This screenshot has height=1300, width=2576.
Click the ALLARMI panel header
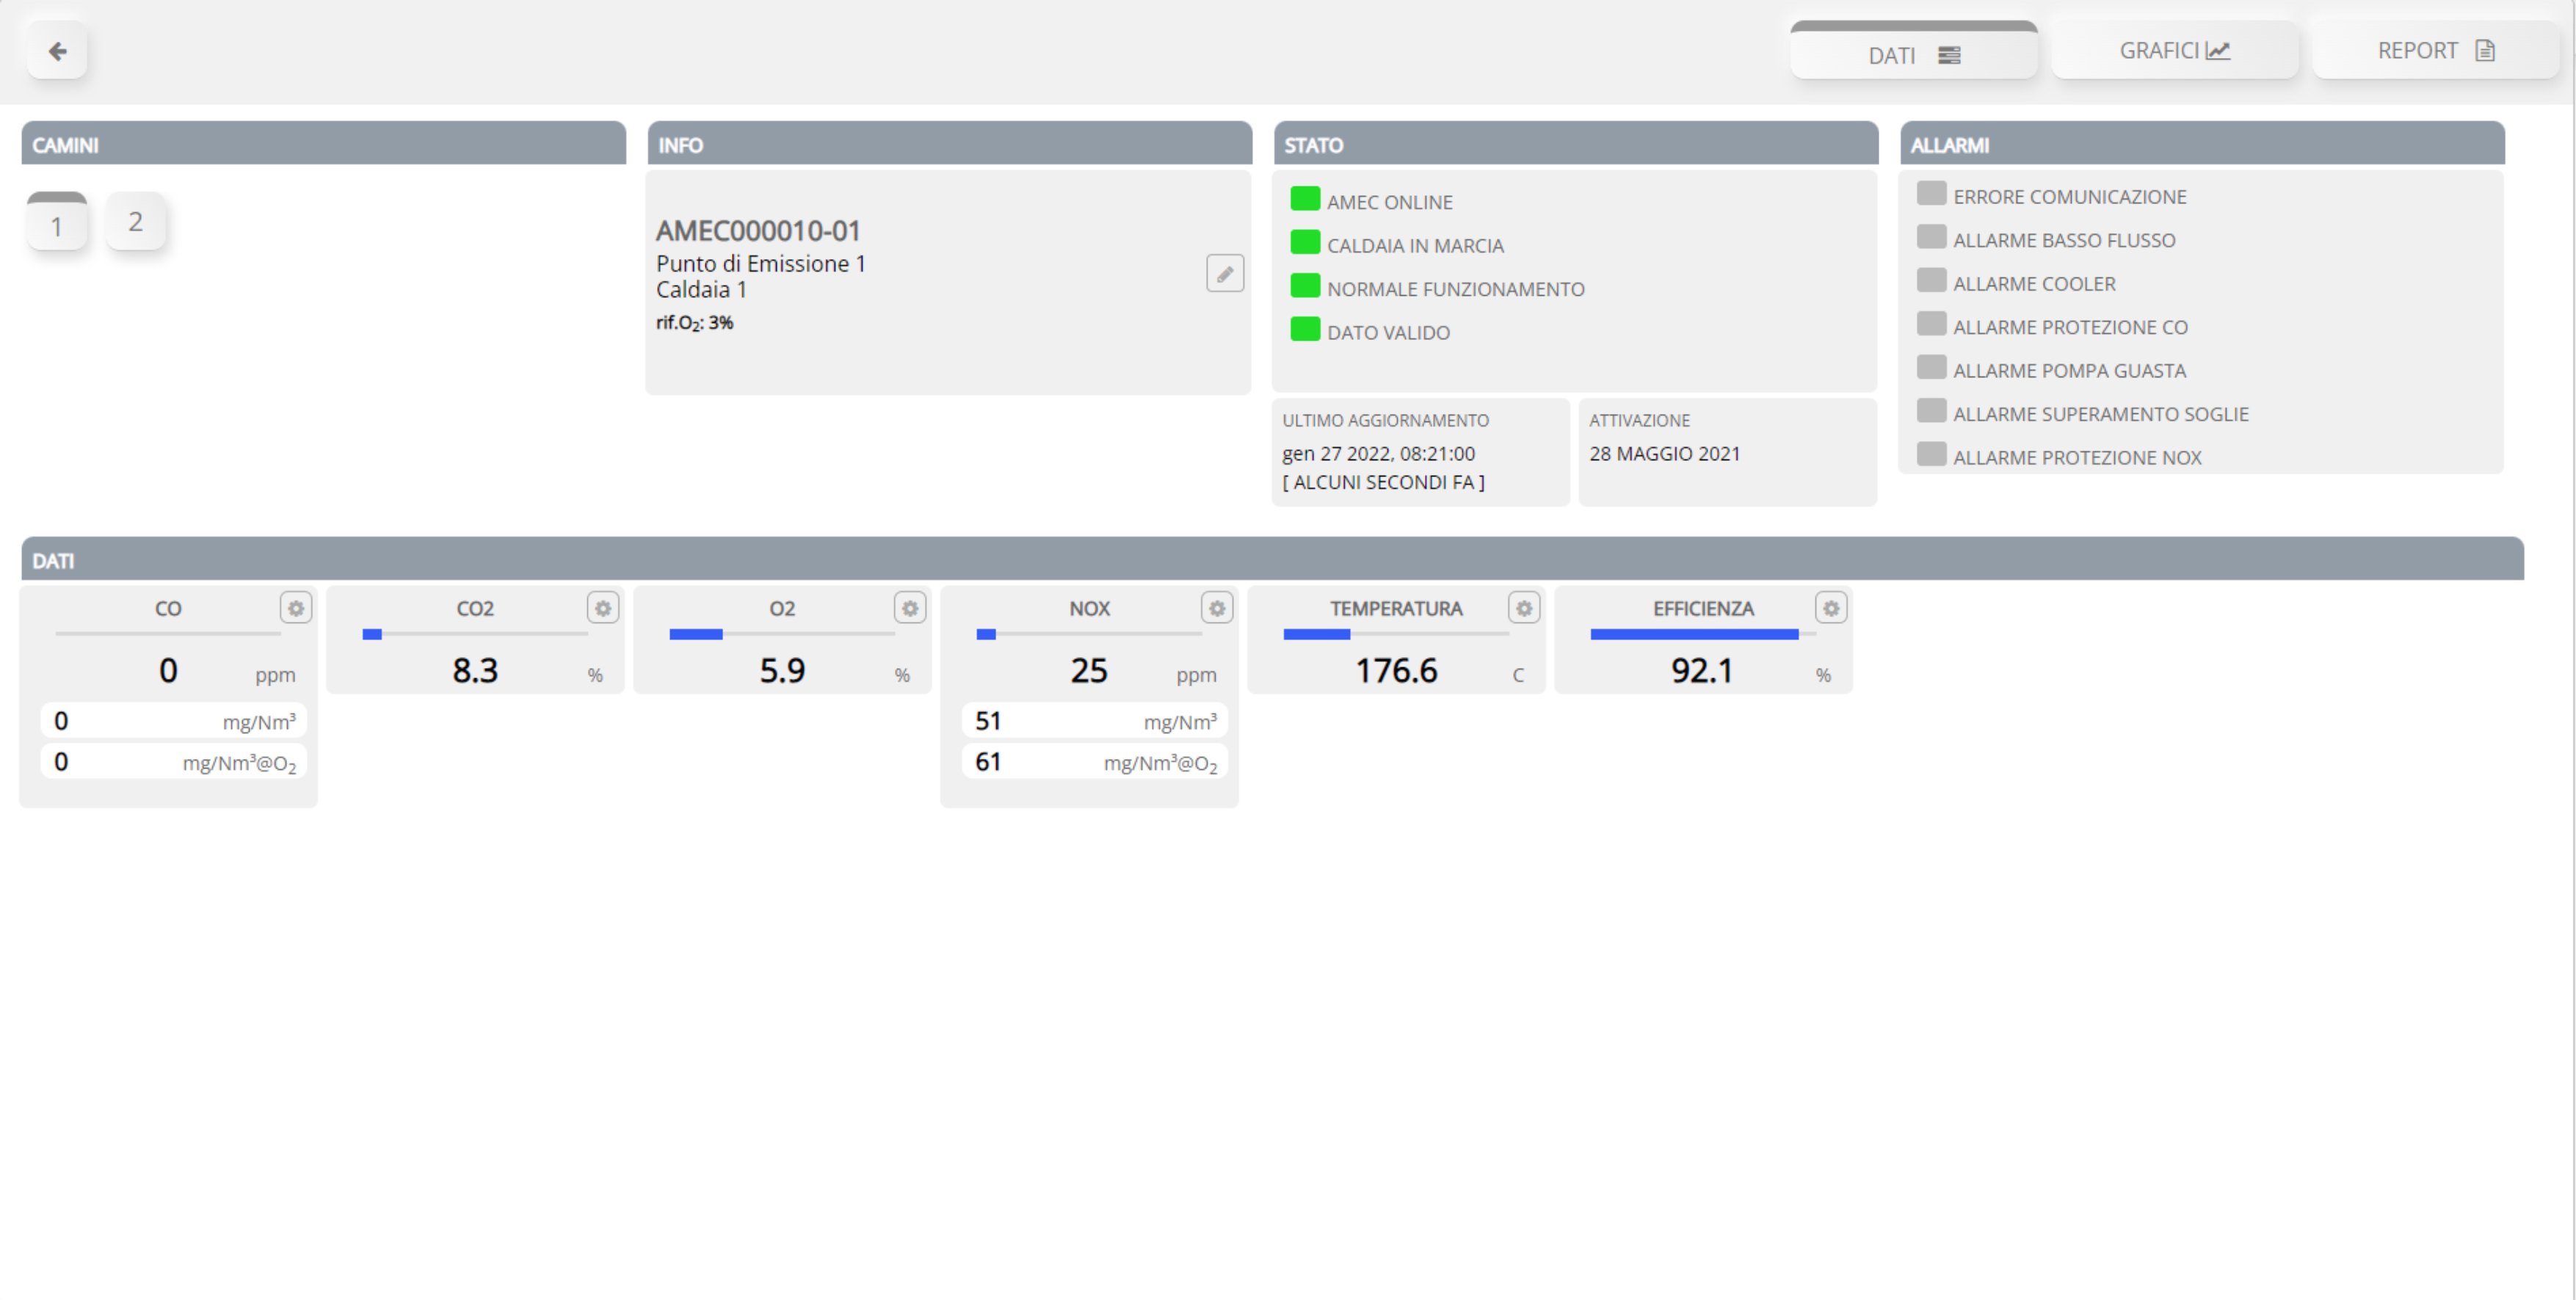pos(2202,144)
